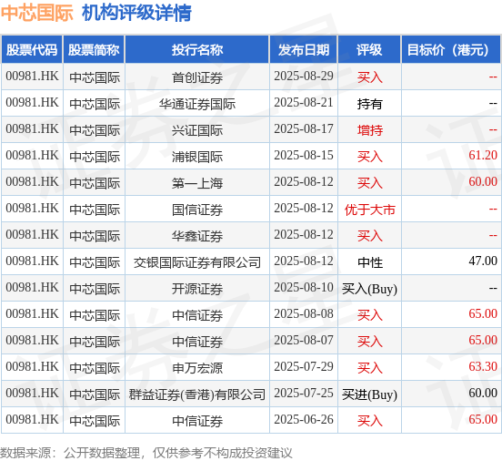Click the 机构评级详情 heading
Viewport: 502px width, 461px height.
[136, 13]
